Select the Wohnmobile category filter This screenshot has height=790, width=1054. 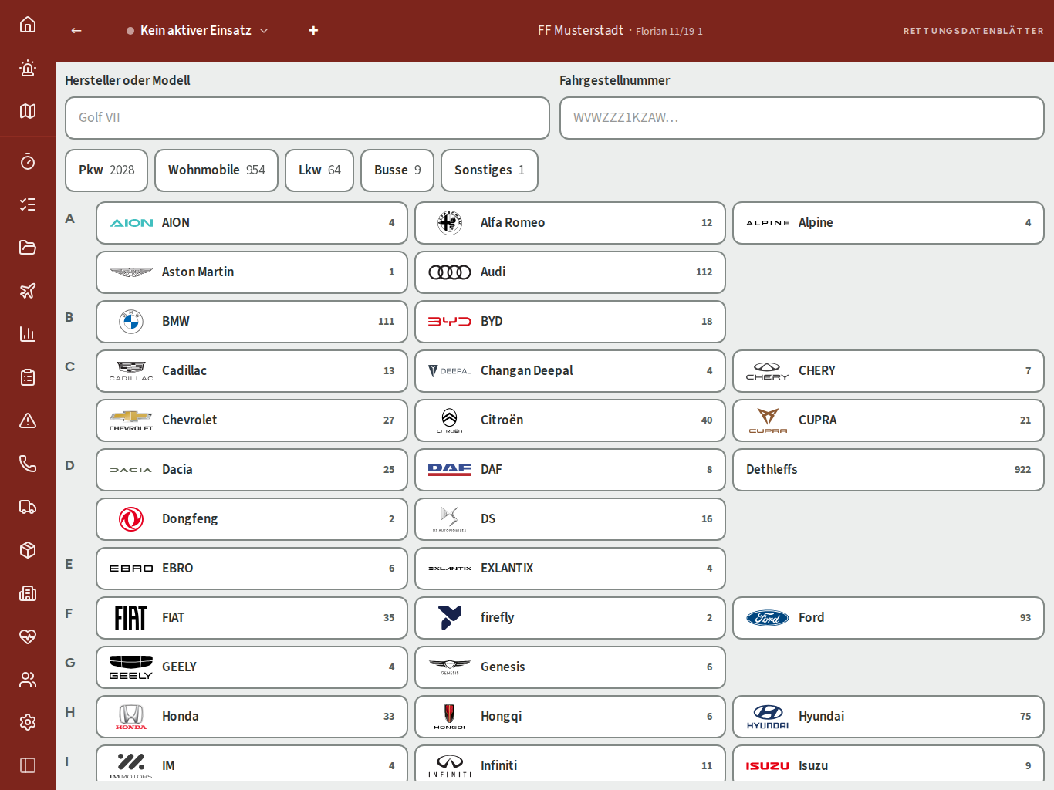pyautogui.click(x=217, y=170)
